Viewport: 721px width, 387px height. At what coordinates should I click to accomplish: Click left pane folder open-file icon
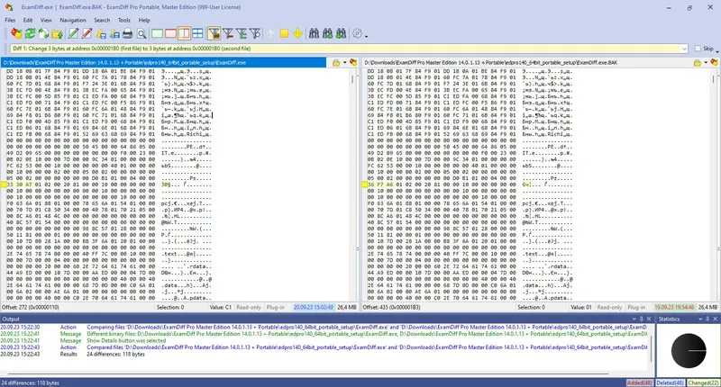tap(336, 62)
